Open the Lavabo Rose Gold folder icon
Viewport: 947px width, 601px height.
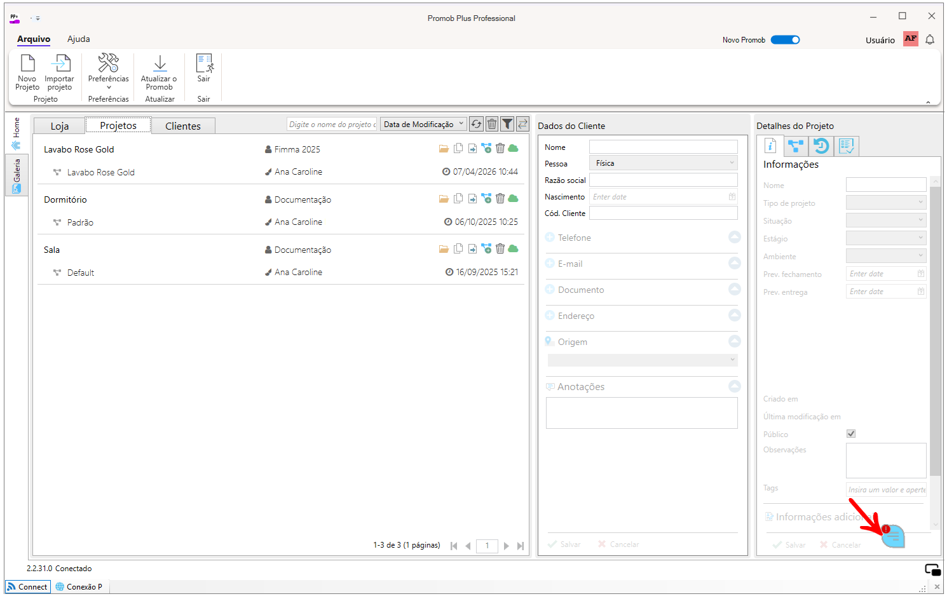pos(444,149)
